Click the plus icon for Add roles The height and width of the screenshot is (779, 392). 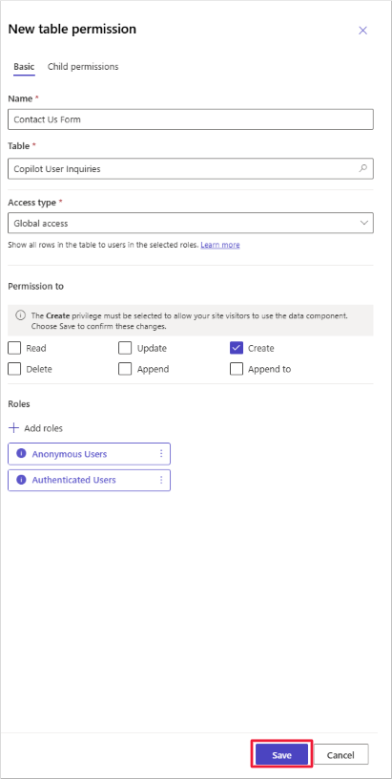(14, 428)
